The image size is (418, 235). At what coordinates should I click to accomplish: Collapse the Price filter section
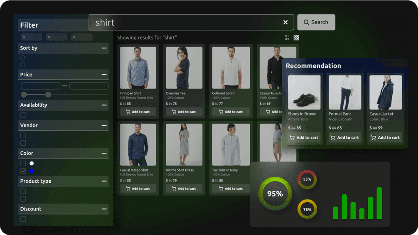(104, 75)
